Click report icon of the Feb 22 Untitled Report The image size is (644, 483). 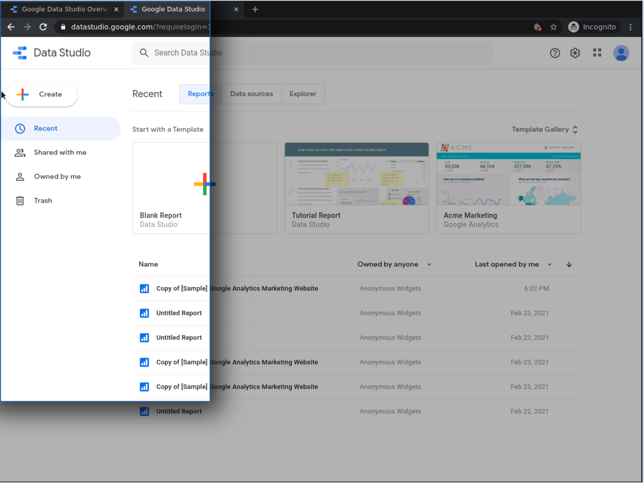[x=144, y=411]
